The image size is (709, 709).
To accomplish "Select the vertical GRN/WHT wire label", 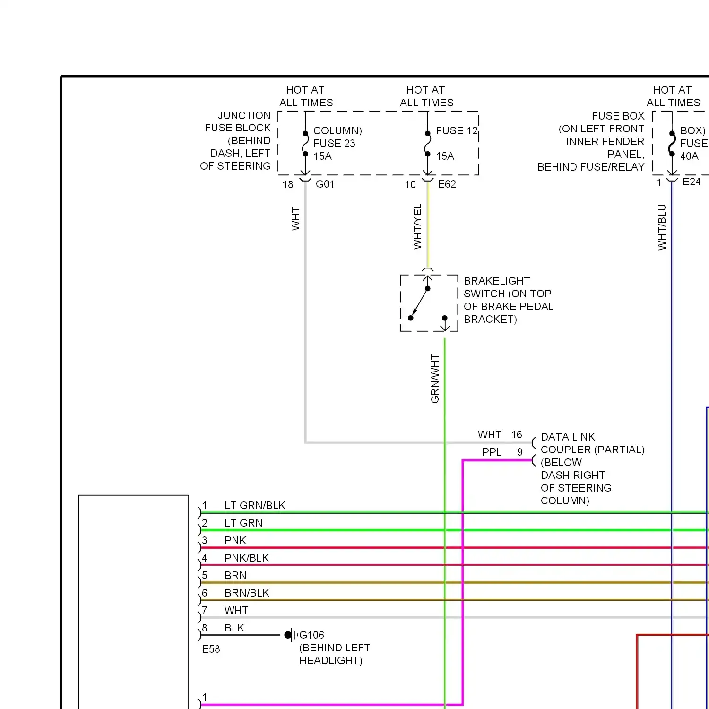I will [x=435, y=379].
